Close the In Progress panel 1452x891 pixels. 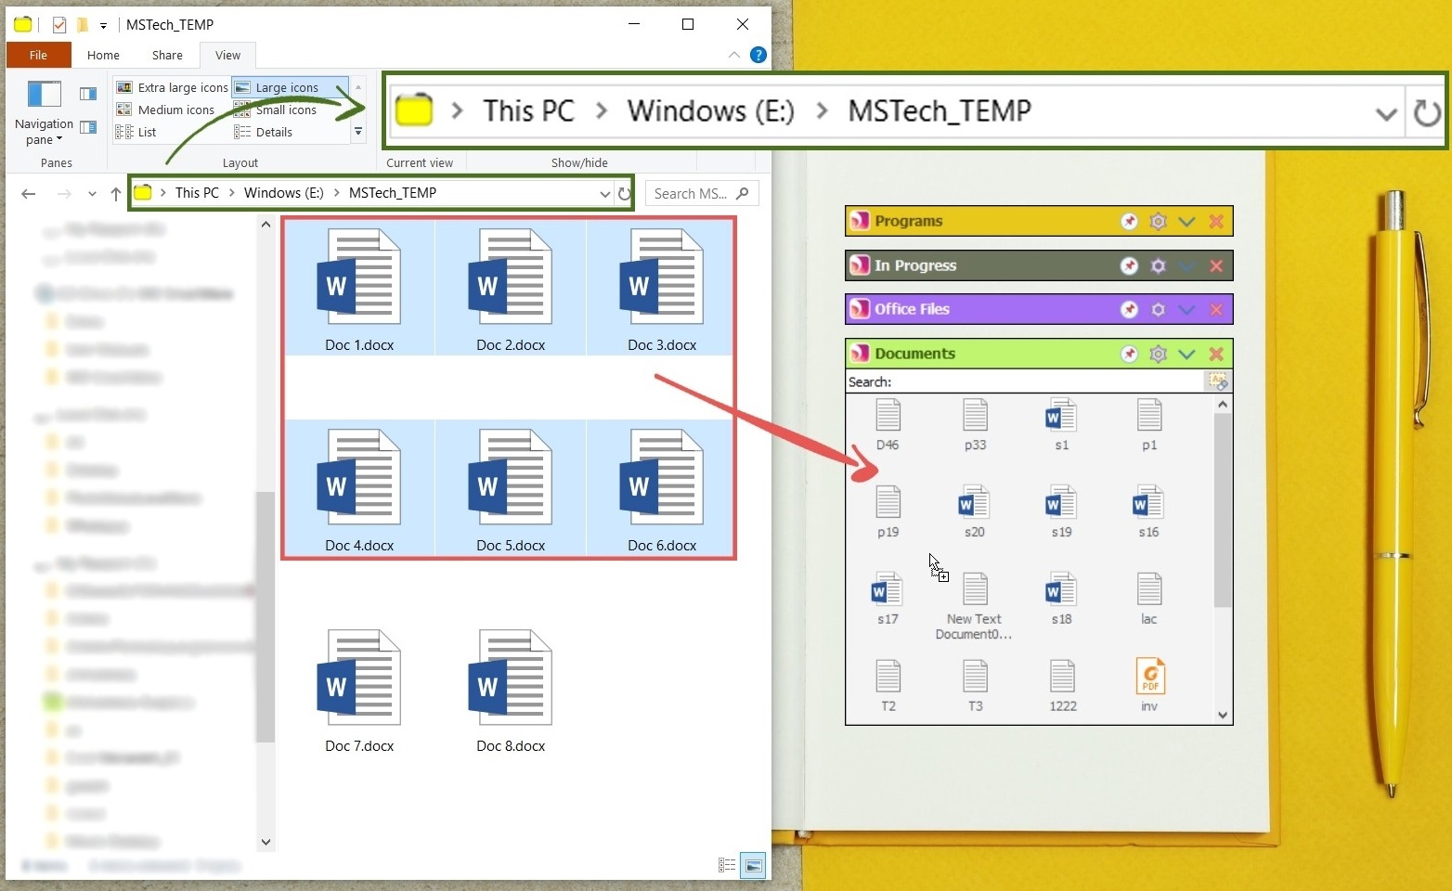tap(1216, 266)
